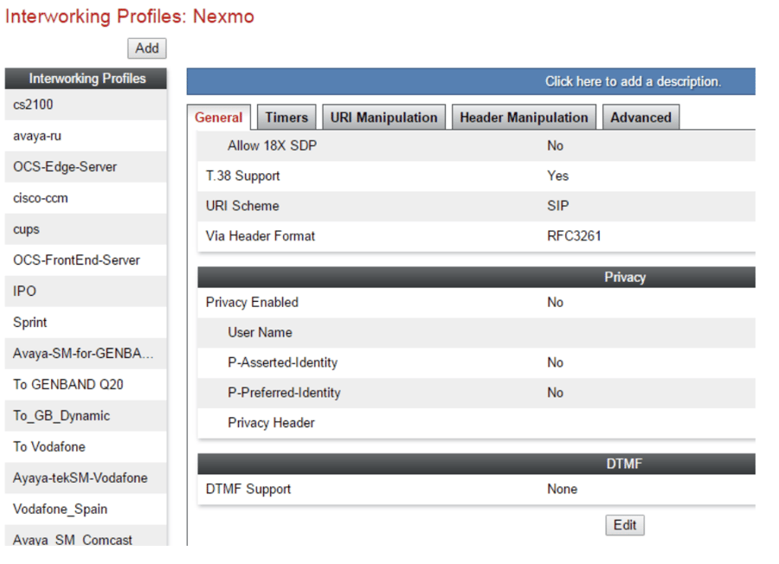This screenshot has height=564, width=779.
Task: Click the Privacy Header label
Action: pos(271,423)
